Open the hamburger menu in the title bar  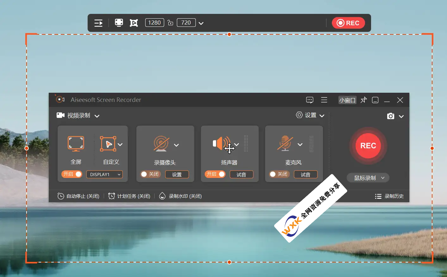[324, 100]
